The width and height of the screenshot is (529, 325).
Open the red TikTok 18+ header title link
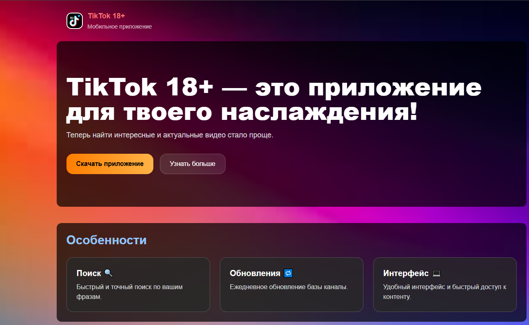106,16
